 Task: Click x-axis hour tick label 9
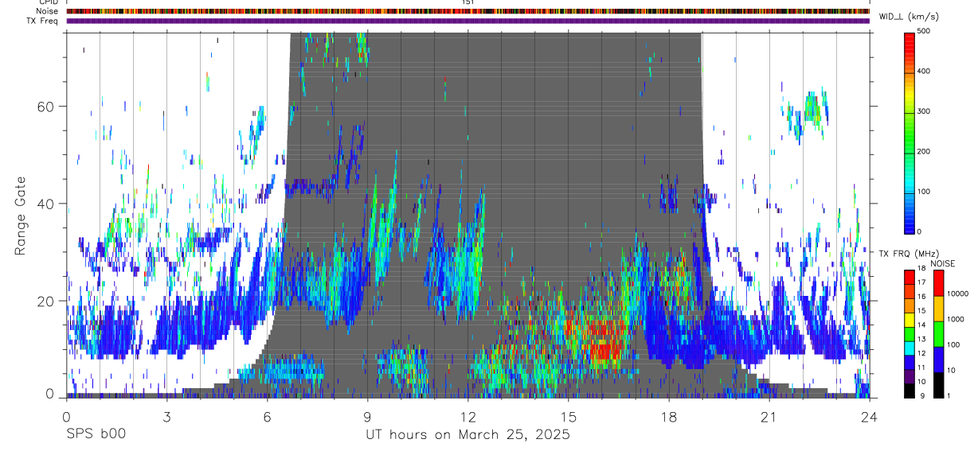[x=367, y=416]
